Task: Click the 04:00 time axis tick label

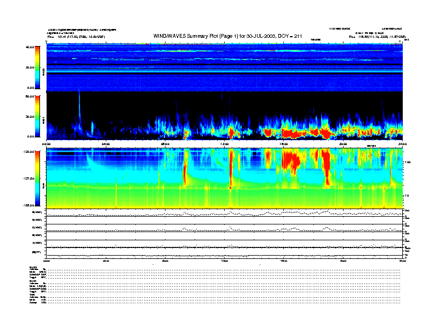Action: click(x=106, y=145)
